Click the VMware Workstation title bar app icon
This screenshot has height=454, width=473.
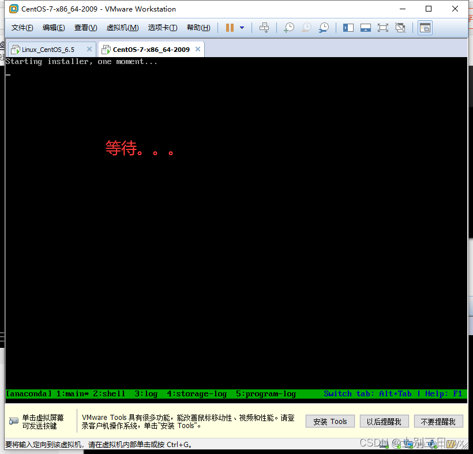point(14,9)
